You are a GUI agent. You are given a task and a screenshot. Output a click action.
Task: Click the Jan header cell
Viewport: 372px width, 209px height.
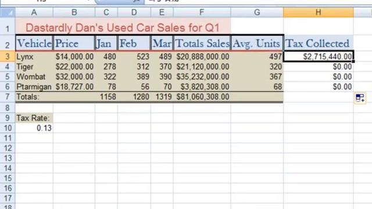click(106, 43)
